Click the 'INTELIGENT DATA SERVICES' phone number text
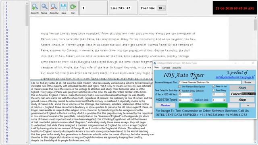The width and height of the screenshot is (258, 145). (x=201, y=115)
